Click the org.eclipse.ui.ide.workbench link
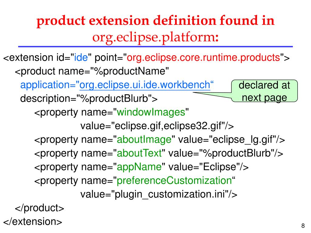The width and height of the screenshot is (311, 233). [x=145, y=85]
